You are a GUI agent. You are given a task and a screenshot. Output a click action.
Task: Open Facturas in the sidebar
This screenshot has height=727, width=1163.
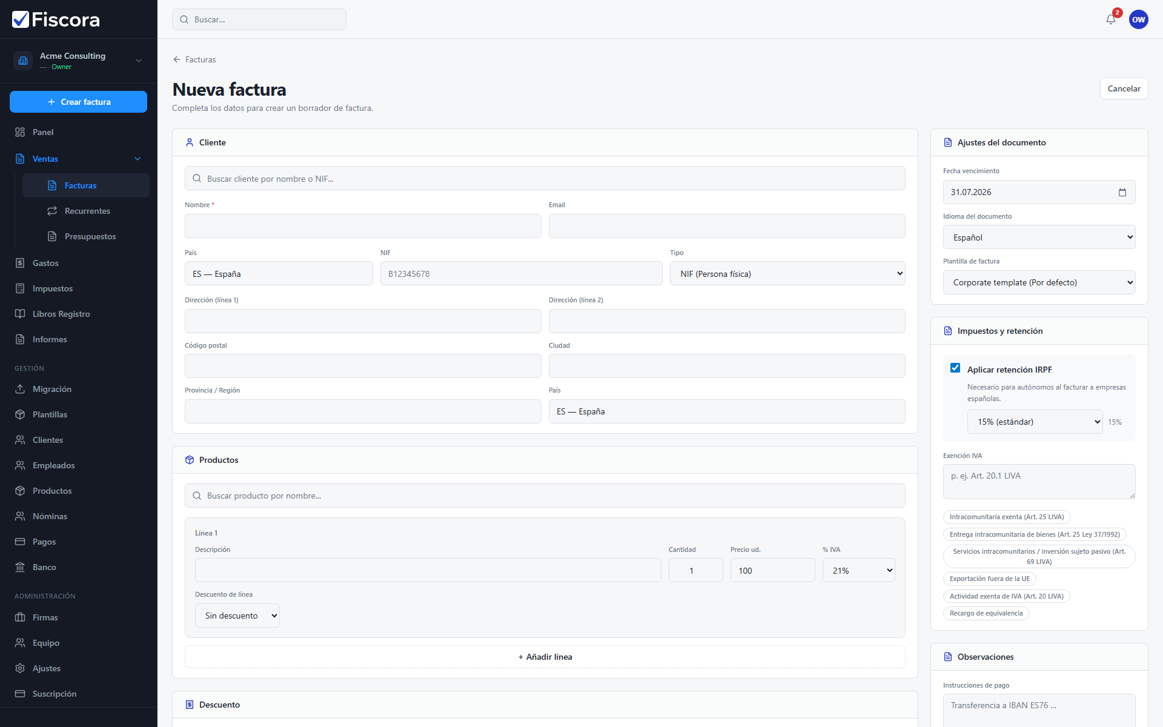click(86, 185)
